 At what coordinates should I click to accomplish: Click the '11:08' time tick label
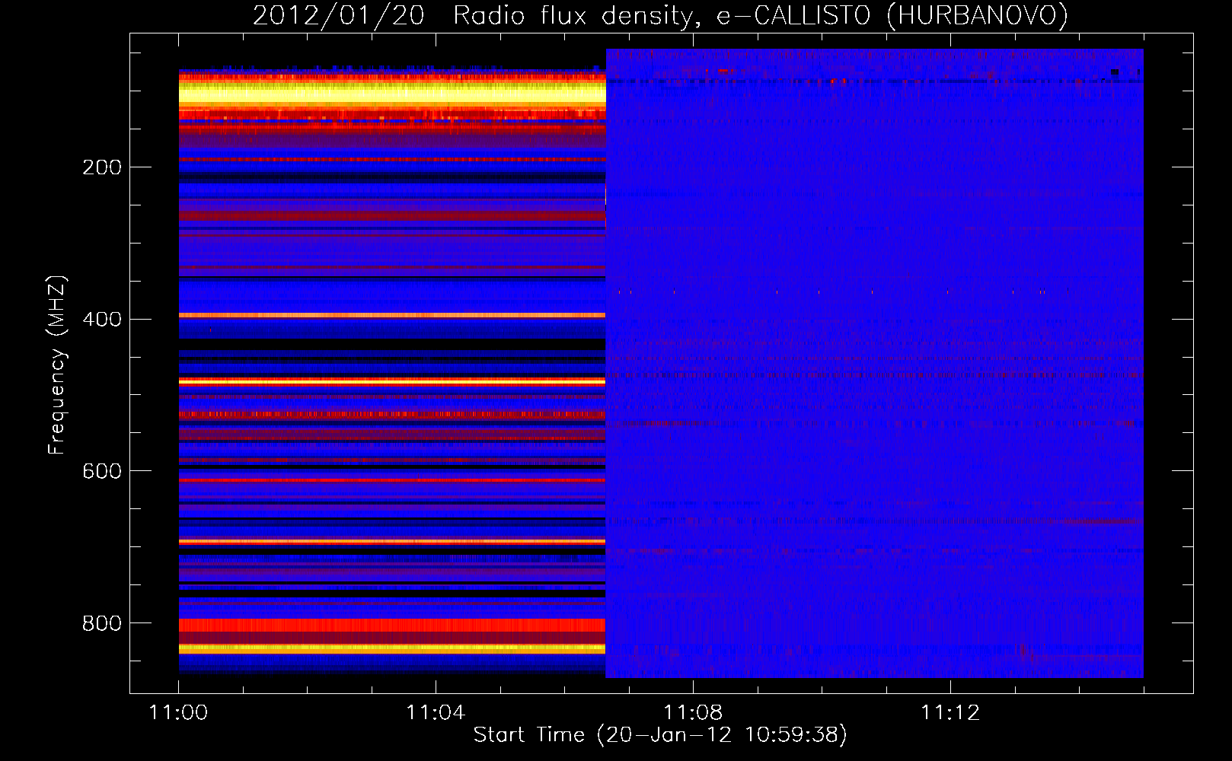pyautogui.click(x=693, y=713)
